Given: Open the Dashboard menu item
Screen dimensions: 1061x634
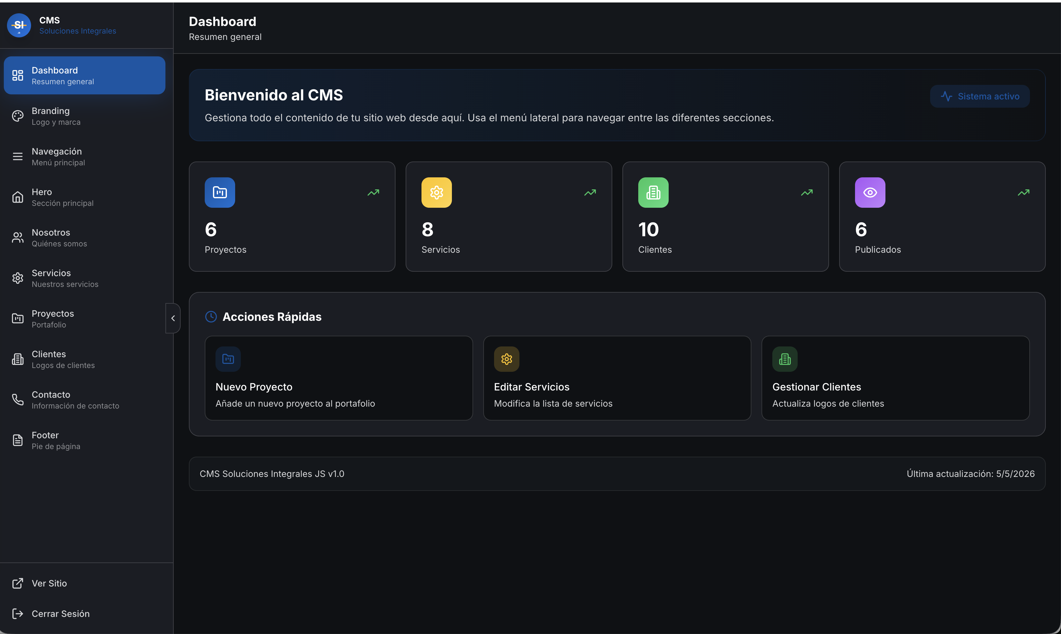Looking at the screenshot, I should tap(85, 76).
